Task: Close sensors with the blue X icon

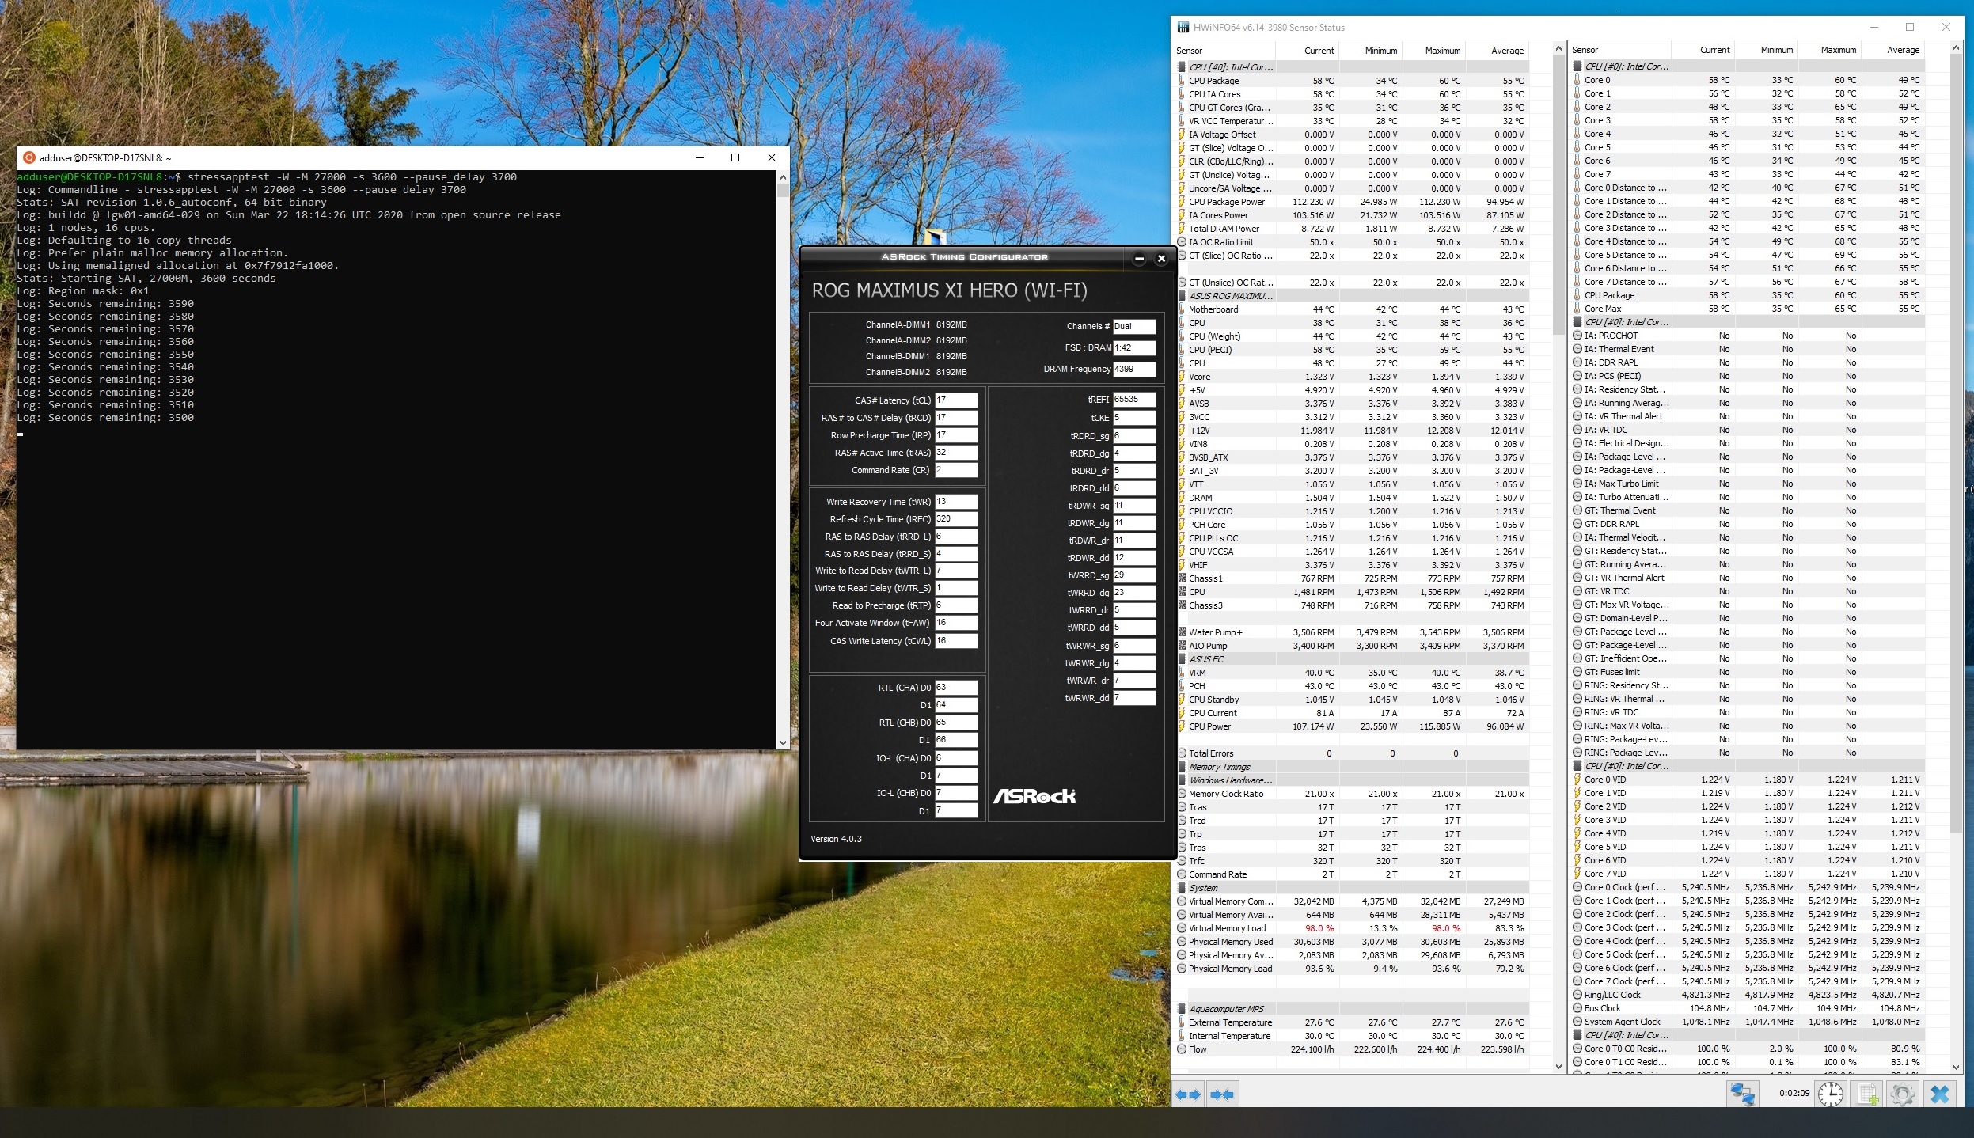Action: coord(1939,1094)
